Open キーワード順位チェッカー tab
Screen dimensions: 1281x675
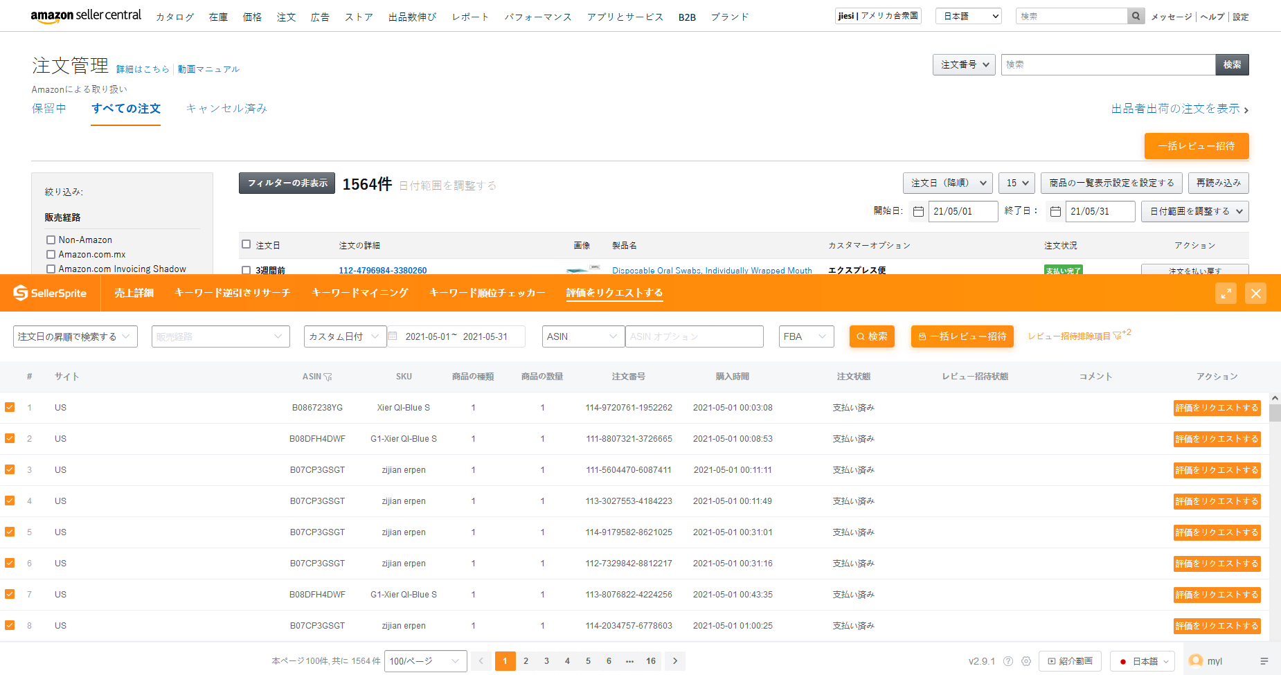pyautogui.click(x=487, y=293)
